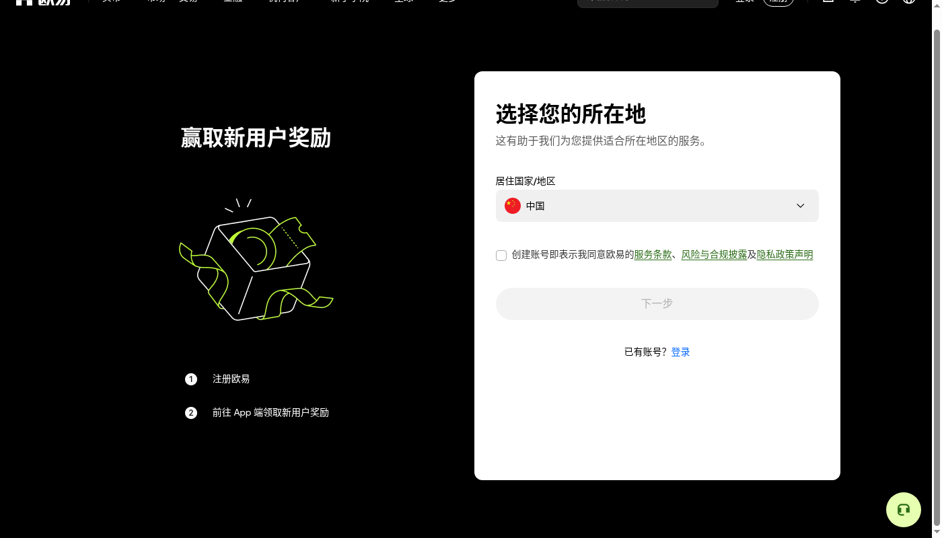Click the 下一步 button
Screen dimensions: 942x538
(657, 304)
